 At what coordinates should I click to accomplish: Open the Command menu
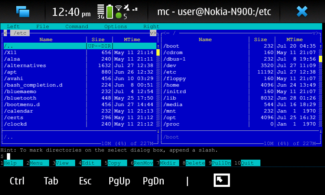click(76, 26)
